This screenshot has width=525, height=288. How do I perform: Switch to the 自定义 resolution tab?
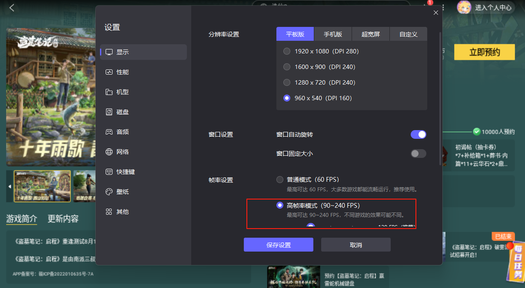coord(409,34)
